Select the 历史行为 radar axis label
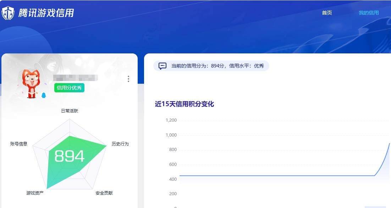 pos(120,144)
